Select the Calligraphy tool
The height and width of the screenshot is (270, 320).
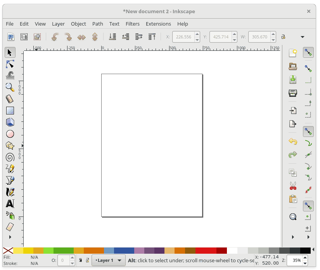tap(10, 192)
